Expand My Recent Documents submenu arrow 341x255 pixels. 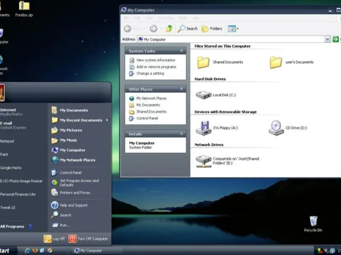107,120
